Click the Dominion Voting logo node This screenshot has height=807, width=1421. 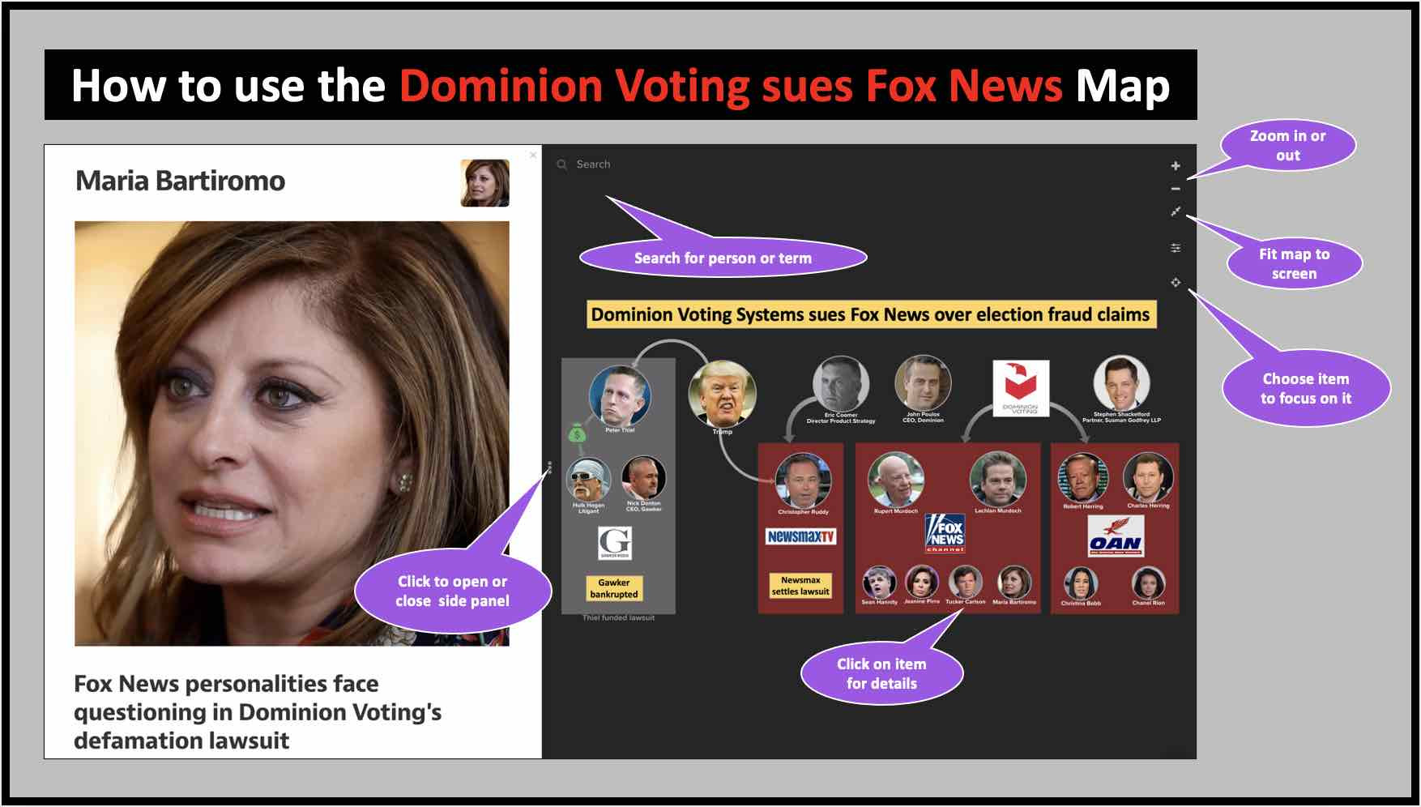coord(1021,388)
